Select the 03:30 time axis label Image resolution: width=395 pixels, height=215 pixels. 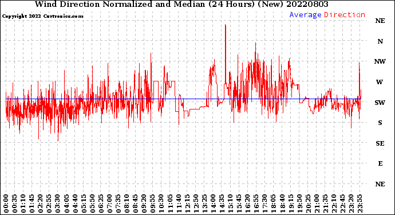58,204
